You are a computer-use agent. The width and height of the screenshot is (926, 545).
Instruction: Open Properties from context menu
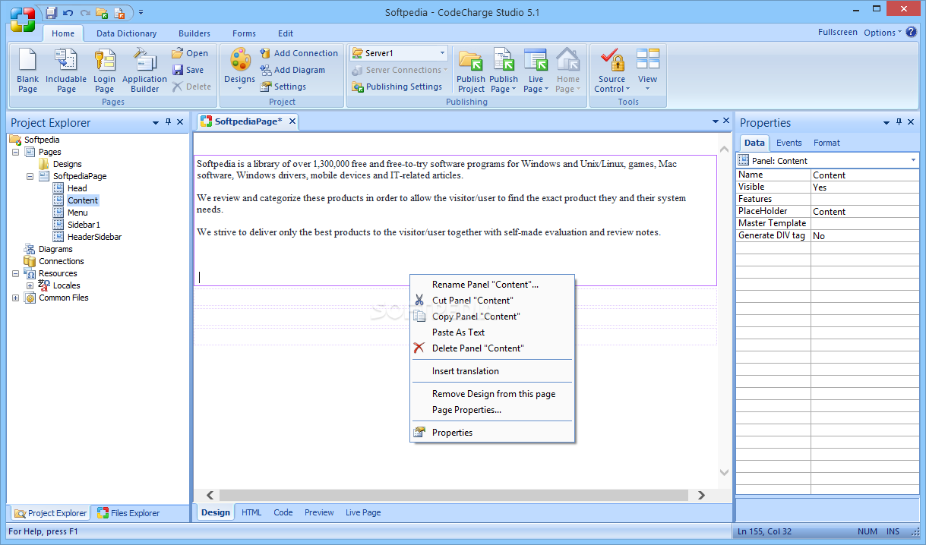(x=492, y=433)
